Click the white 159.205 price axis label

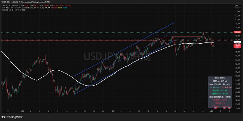237,42
